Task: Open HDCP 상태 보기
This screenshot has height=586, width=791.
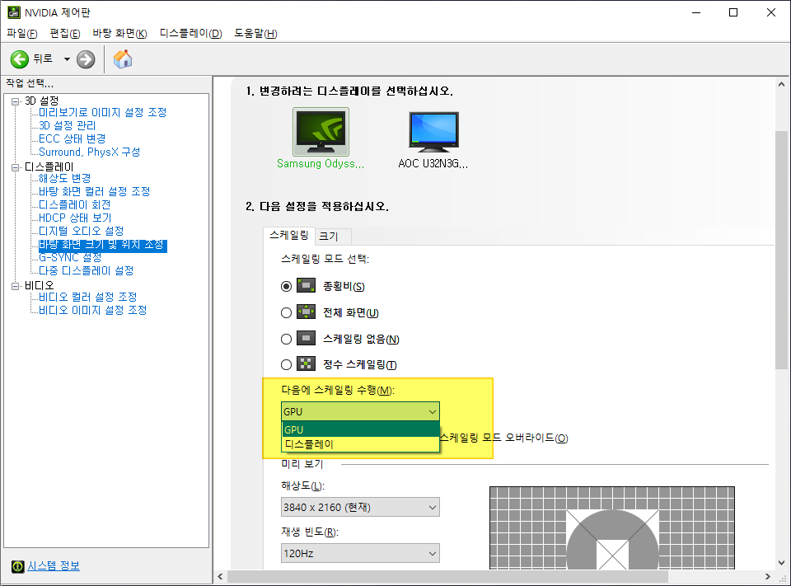Action: 75,218
